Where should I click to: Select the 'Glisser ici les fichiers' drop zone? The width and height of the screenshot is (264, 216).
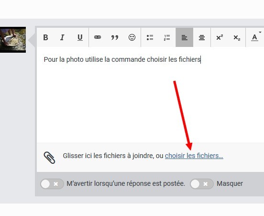(x=150, y=158)
